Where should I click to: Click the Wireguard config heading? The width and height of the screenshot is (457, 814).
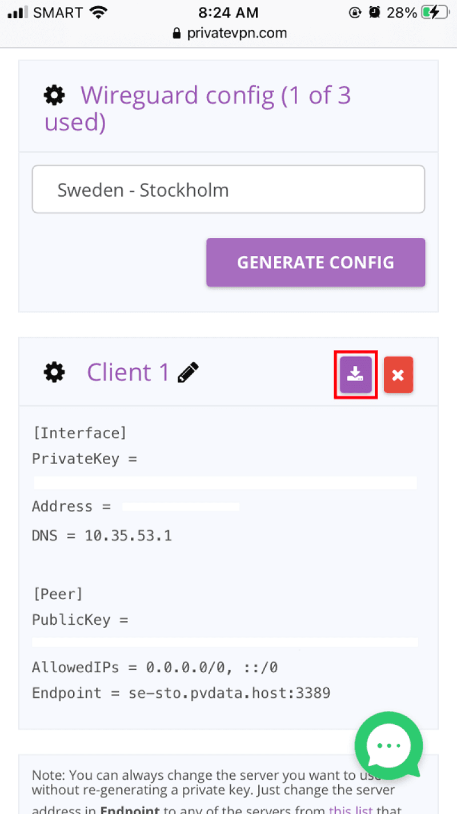pyautogui.click(x=198, y=108)
